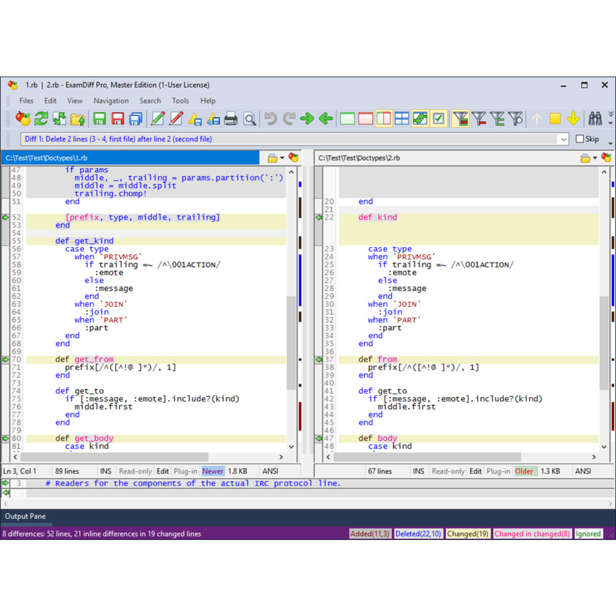
Task: Click the printer icon in toolbar
Action: click(x=231, y=118)
